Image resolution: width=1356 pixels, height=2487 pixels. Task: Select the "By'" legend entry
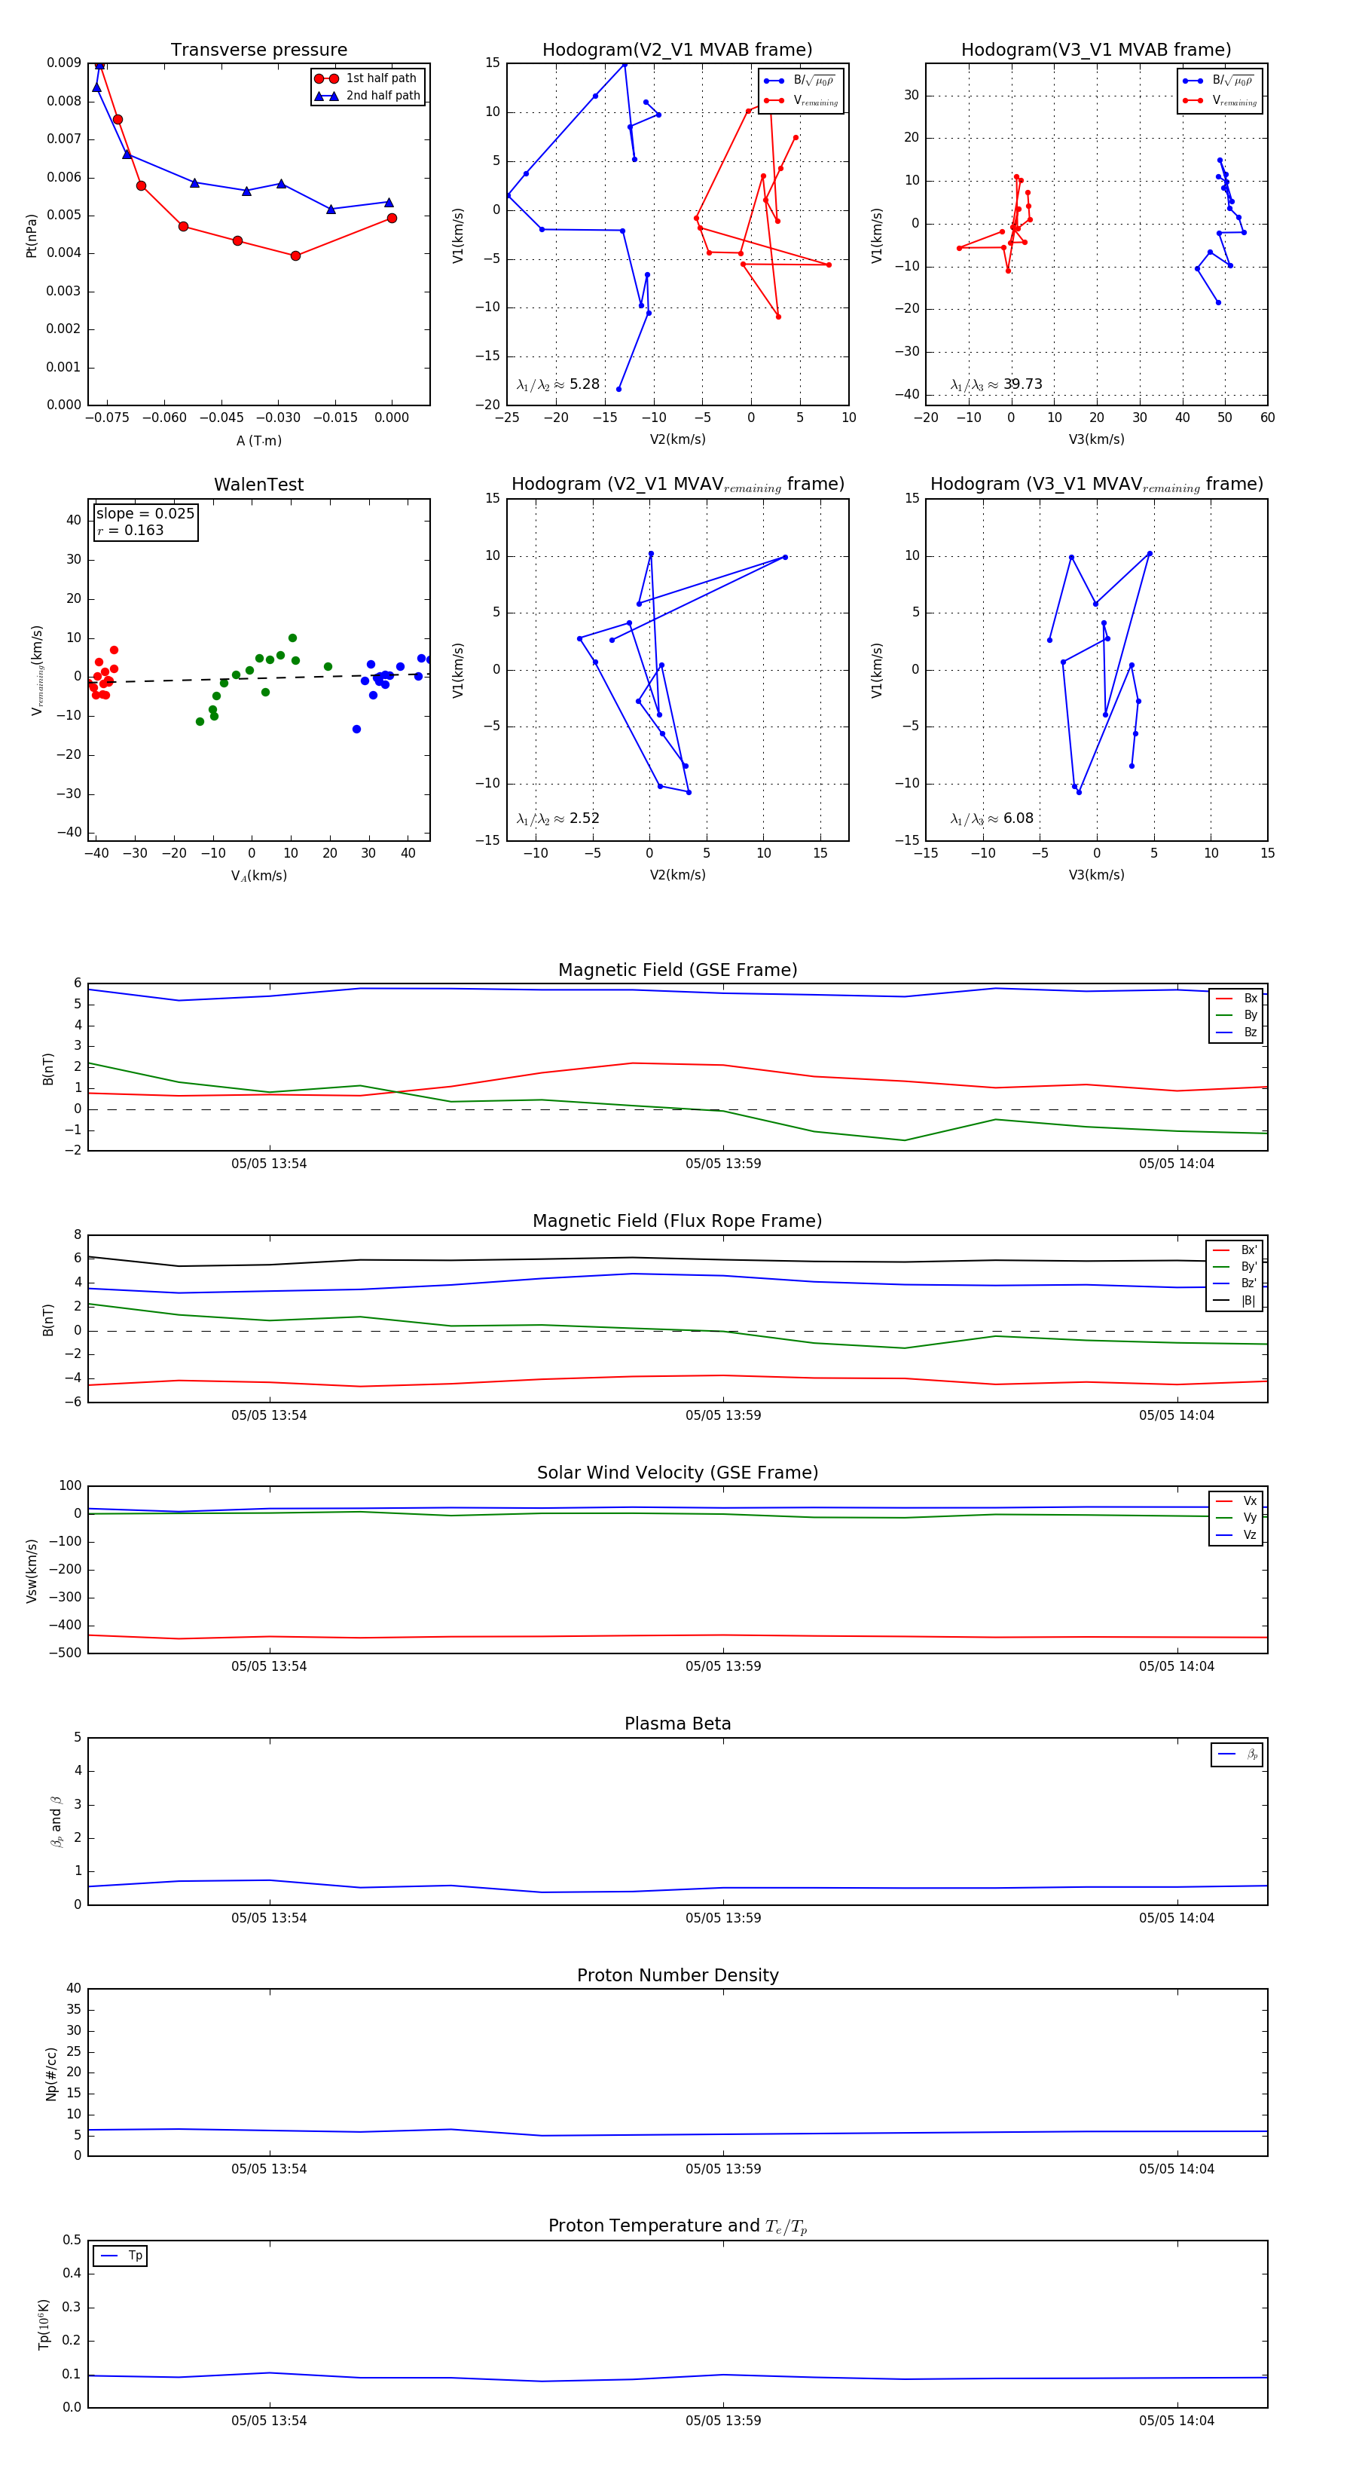click(1235, 1267)
